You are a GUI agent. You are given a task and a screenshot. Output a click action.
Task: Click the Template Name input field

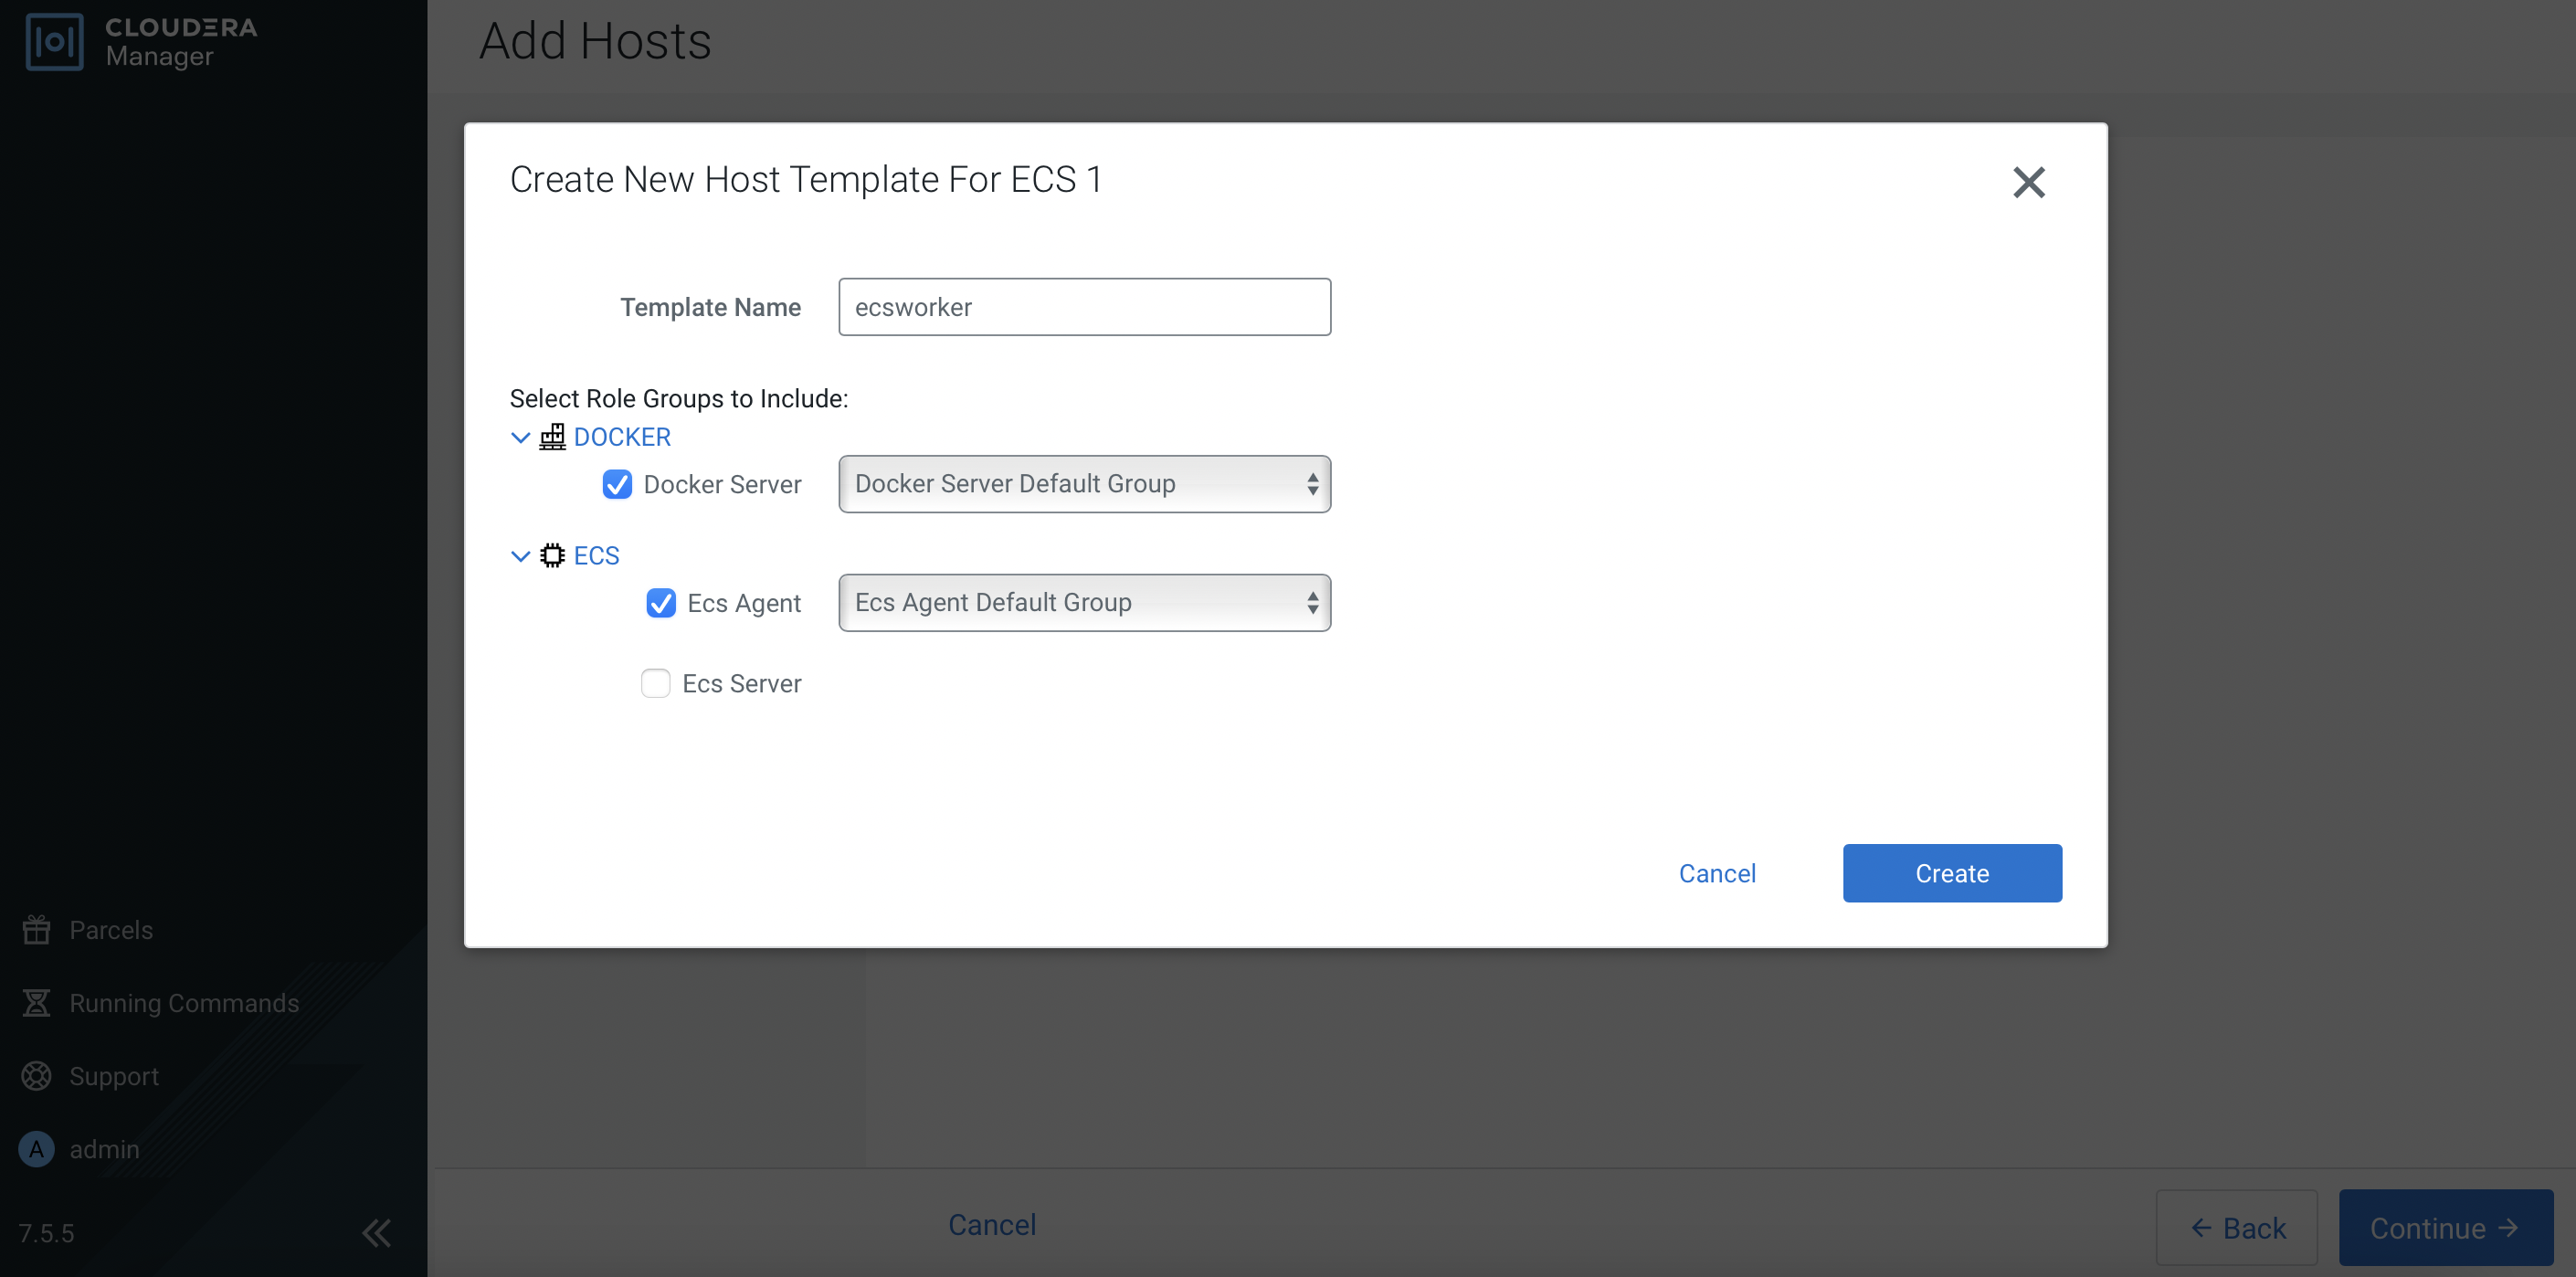click(x=1084, y=307)
